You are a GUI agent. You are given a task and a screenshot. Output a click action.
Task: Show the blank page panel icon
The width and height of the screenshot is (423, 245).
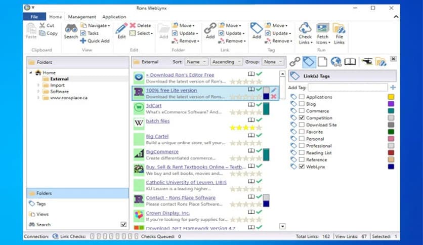tap(322, 62)
